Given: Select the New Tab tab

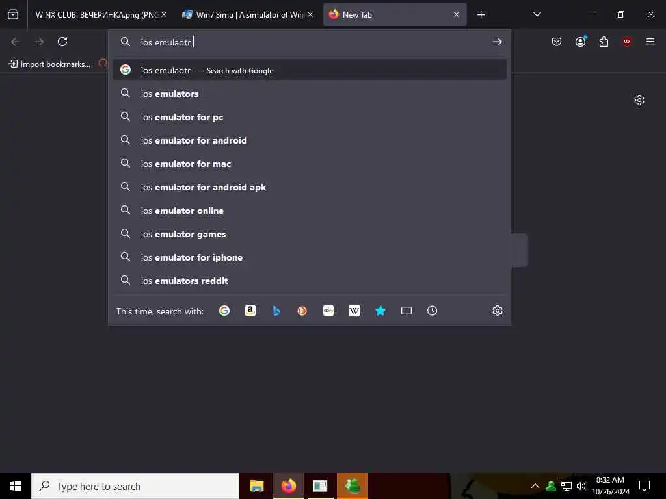Looking at the screenshot, I should tap(395, 14).
